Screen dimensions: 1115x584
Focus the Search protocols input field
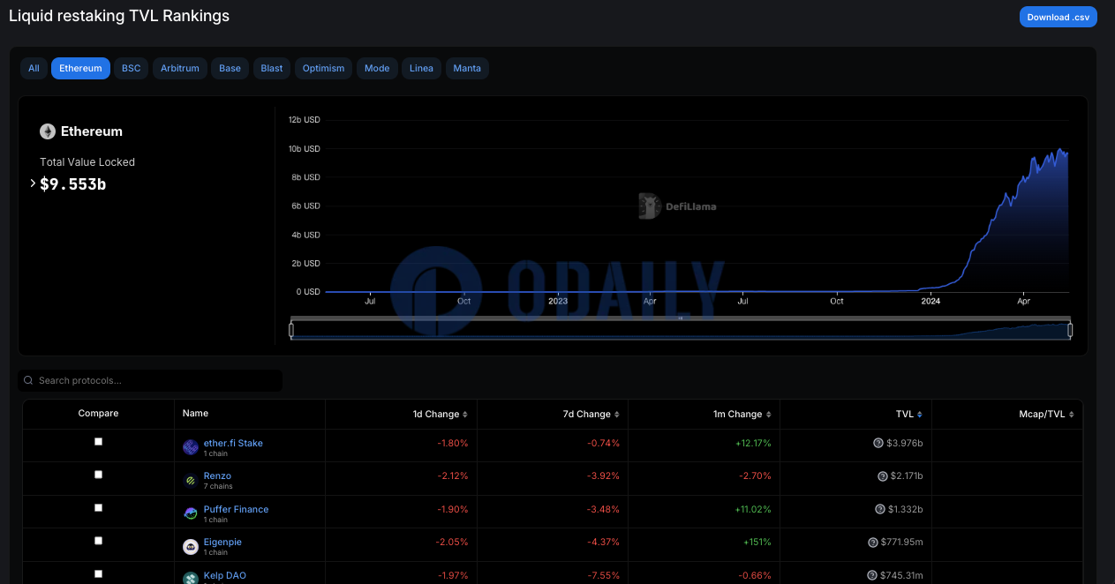point(150,380)
